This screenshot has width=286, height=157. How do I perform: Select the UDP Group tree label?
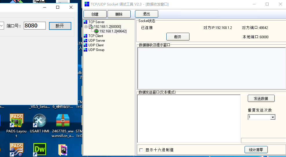[96, 50]
